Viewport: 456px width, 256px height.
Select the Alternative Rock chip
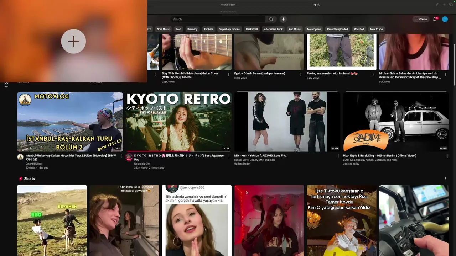(273, 29)
